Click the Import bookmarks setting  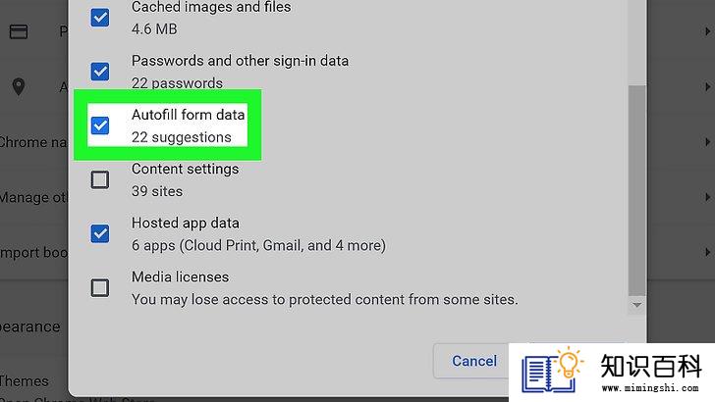[33, 252]
